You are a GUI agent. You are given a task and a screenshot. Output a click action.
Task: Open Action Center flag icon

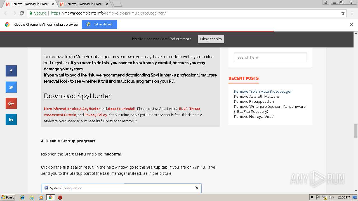tap(318, 197)
